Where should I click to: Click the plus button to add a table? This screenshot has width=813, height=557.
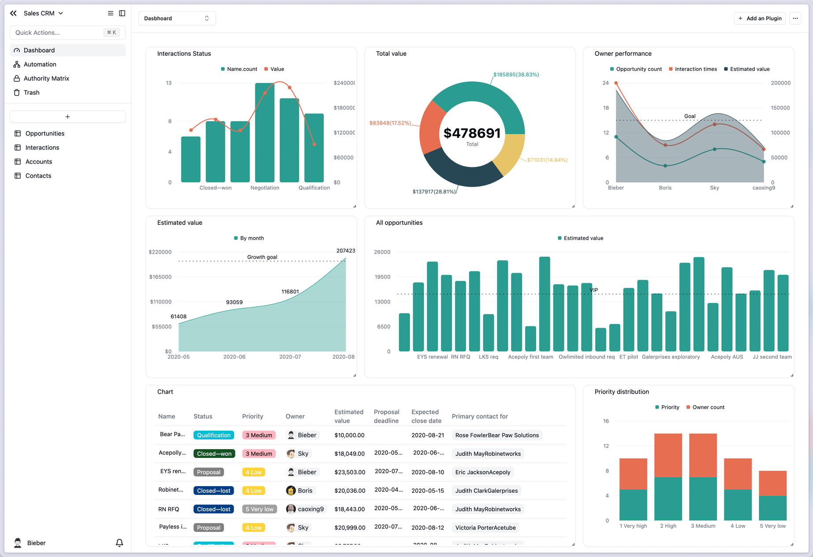click(x=67, y=116)
